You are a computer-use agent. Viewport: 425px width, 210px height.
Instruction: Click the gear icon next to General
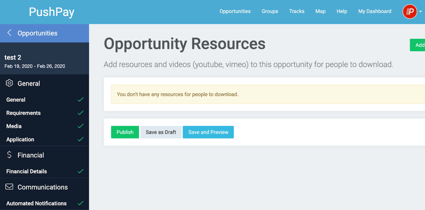9,83
